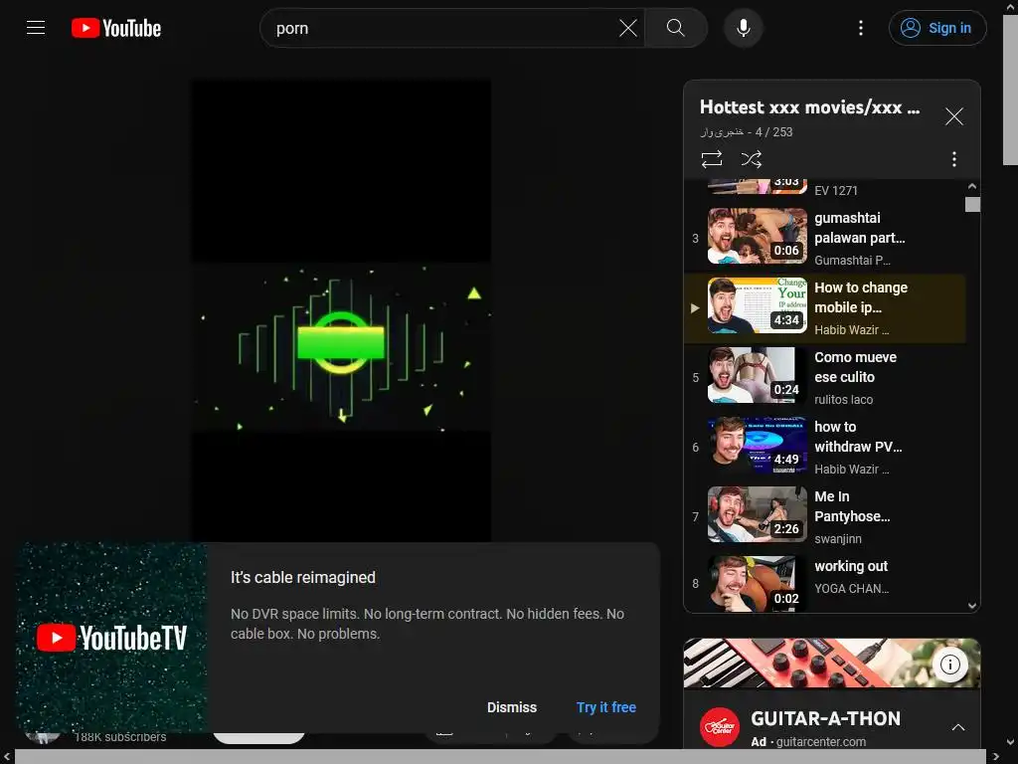Toggle loop playlist

click(712, 159)
